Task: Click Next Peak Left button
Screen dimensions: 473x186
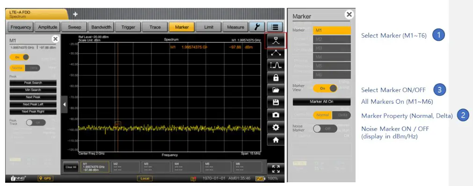Action: click(x=33, y=104)
